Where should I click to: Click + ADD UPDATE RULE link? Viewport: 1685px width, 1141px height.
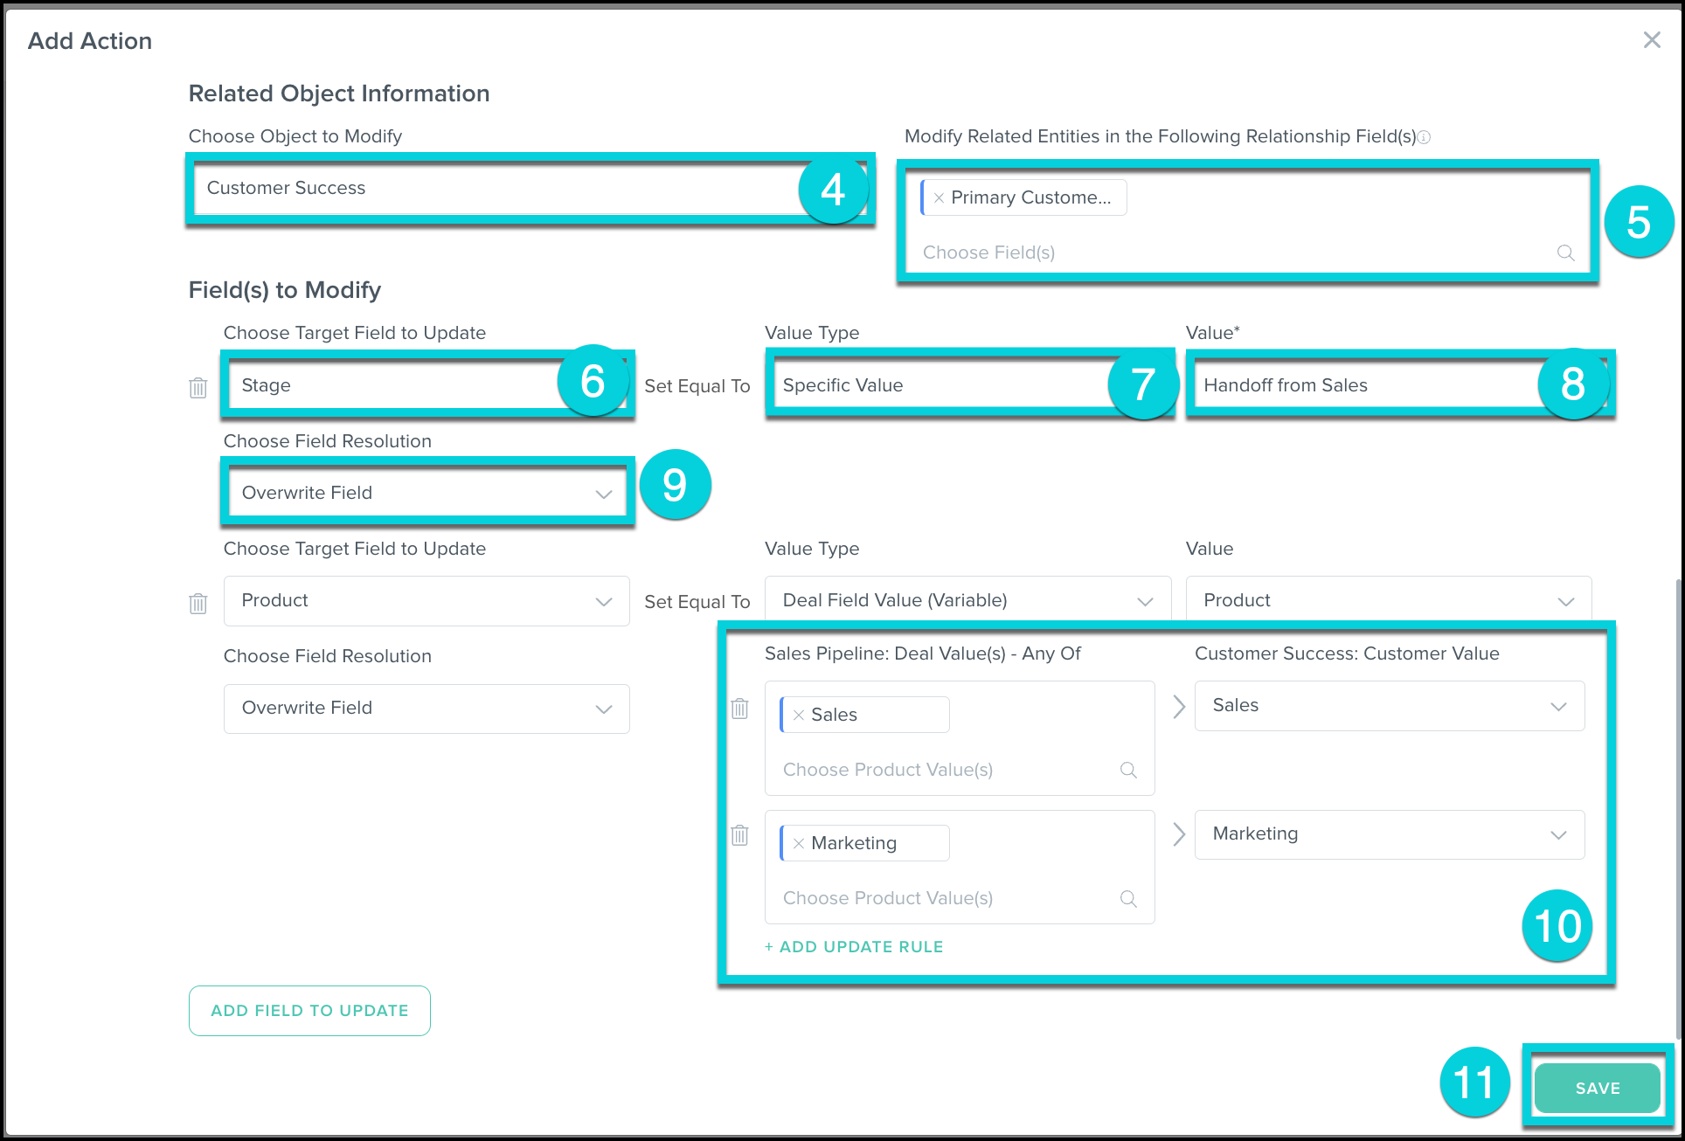(x=854, y=947)
